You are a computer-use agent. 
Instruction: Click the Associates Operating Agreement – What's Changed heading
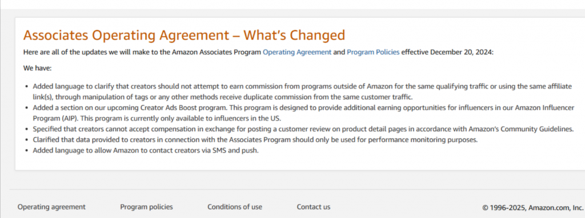coord(184,35)
